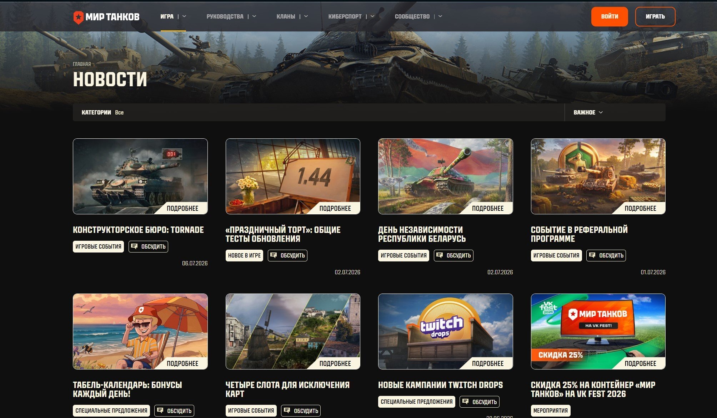Open the Кланы menu

[286, 16]
